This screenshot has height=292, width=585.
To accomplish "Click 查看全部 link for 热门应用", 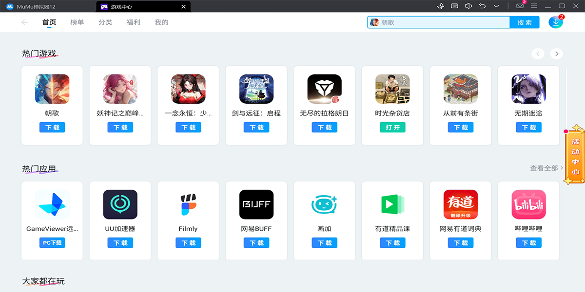I will pos(546,168).
